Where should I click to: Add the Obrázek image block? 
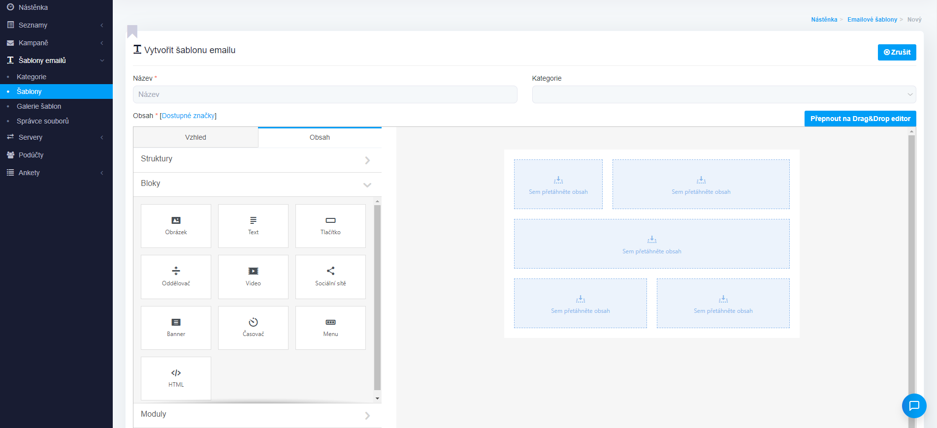[x=176, y=226]
